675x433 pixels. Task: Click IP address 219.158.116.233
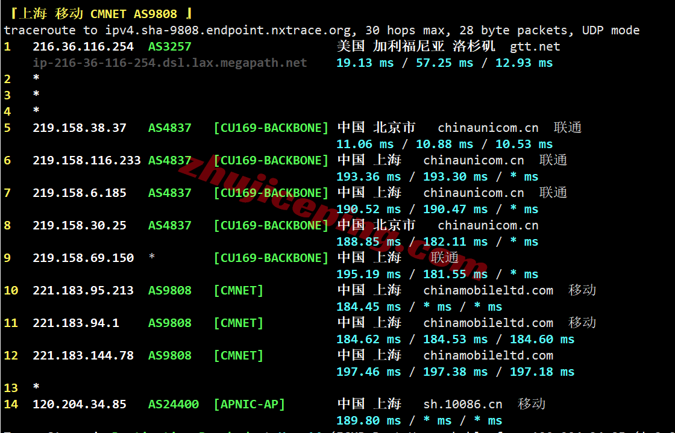(87, 160)
